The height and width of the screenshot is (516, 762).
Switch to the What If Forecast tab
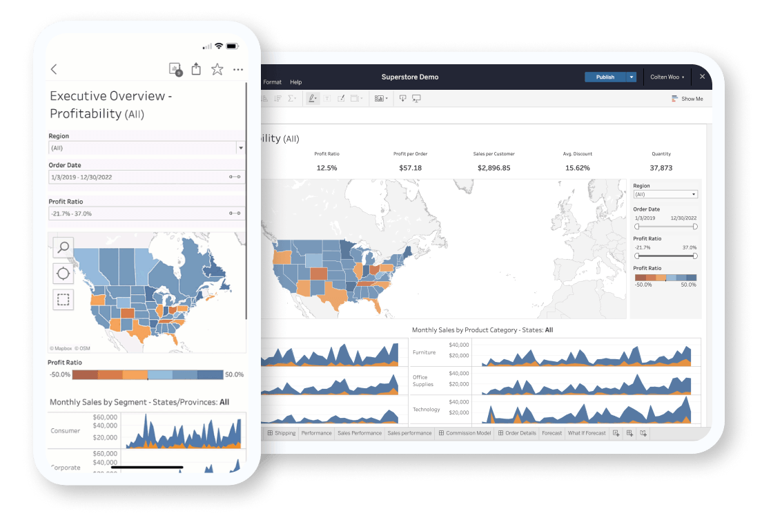click(586, 433)
